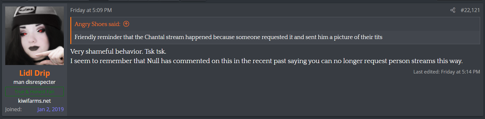Open the Lidl Drip username profile
The image size is (485, 119).
point(35,73)
